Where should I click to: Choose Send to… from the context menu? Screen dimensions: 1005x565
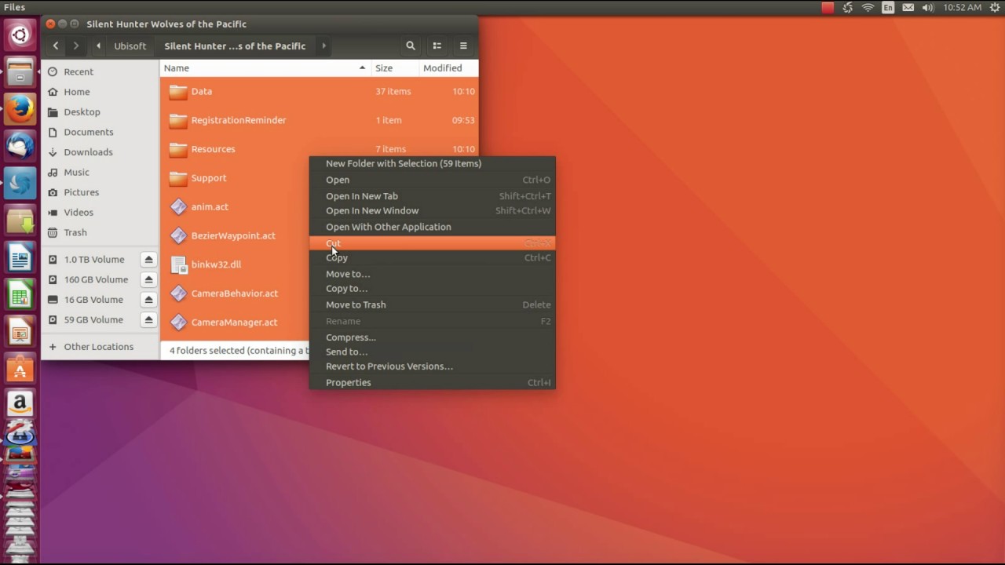(433, 352)
